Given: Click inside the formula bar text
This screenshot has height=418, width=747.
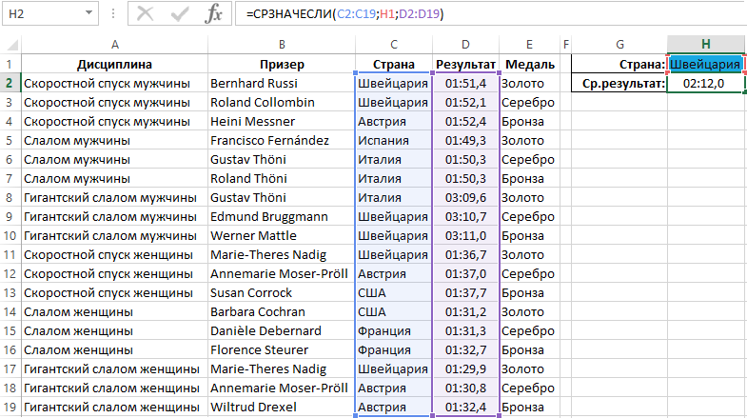Looking at the screenshot, I should (476, 14).
